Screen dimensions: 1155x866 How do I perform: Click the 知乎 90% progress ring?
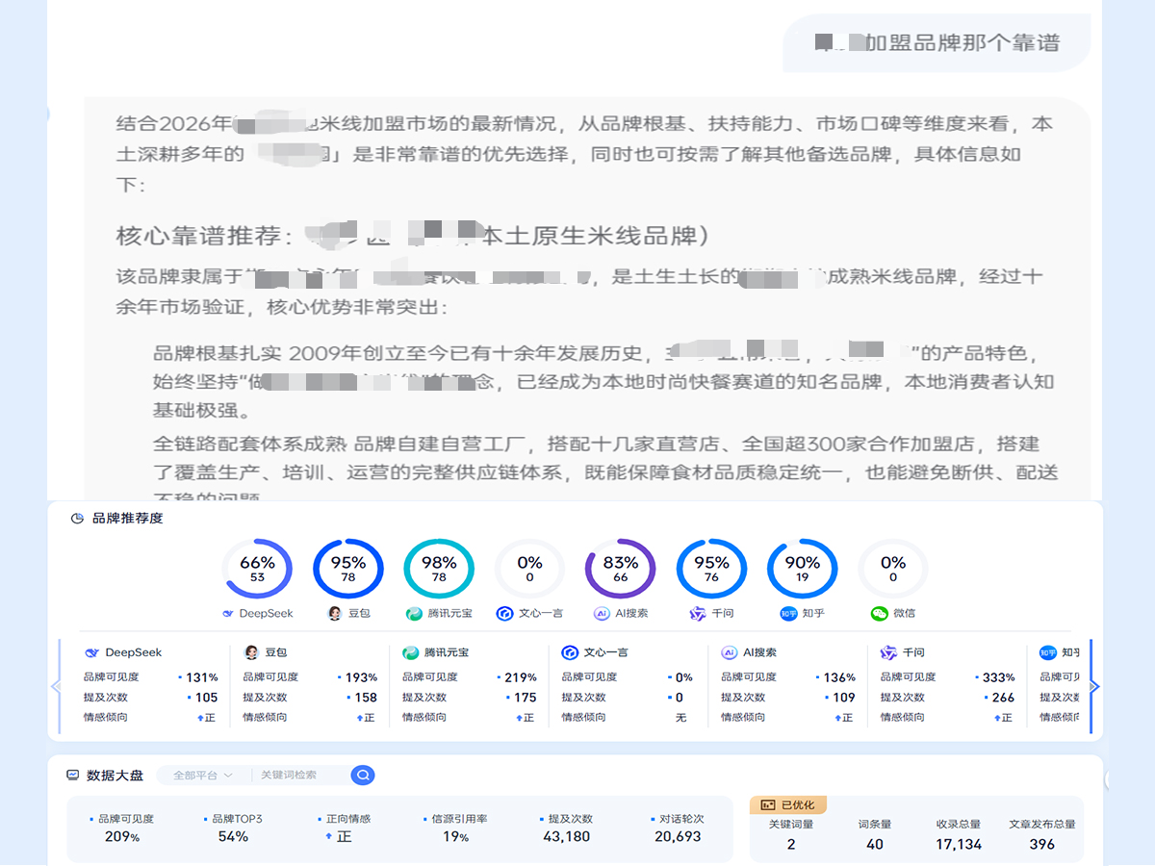[802, 570]
